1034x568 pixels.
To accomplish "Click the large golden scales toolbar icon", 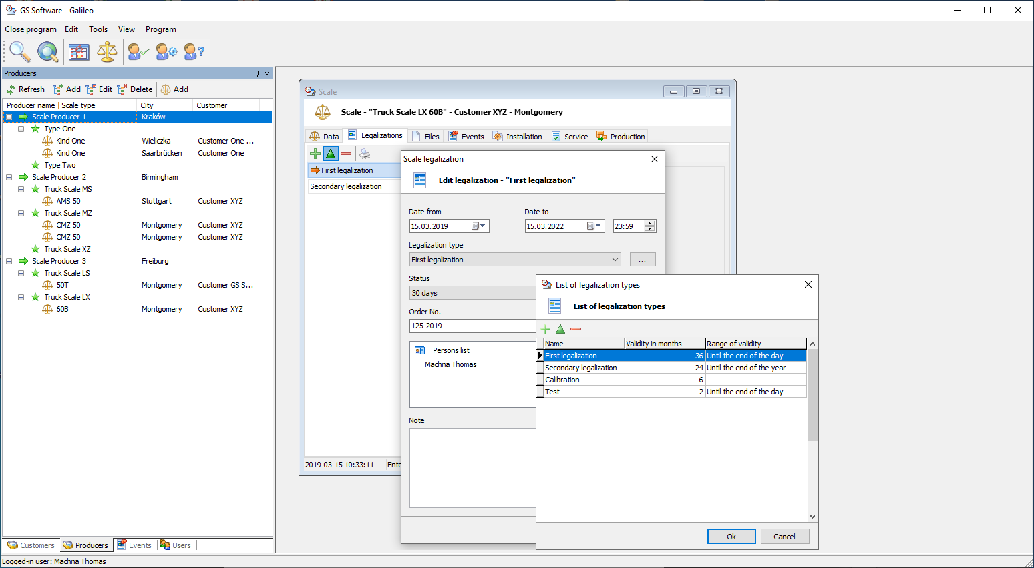I will tap(107, 51).
